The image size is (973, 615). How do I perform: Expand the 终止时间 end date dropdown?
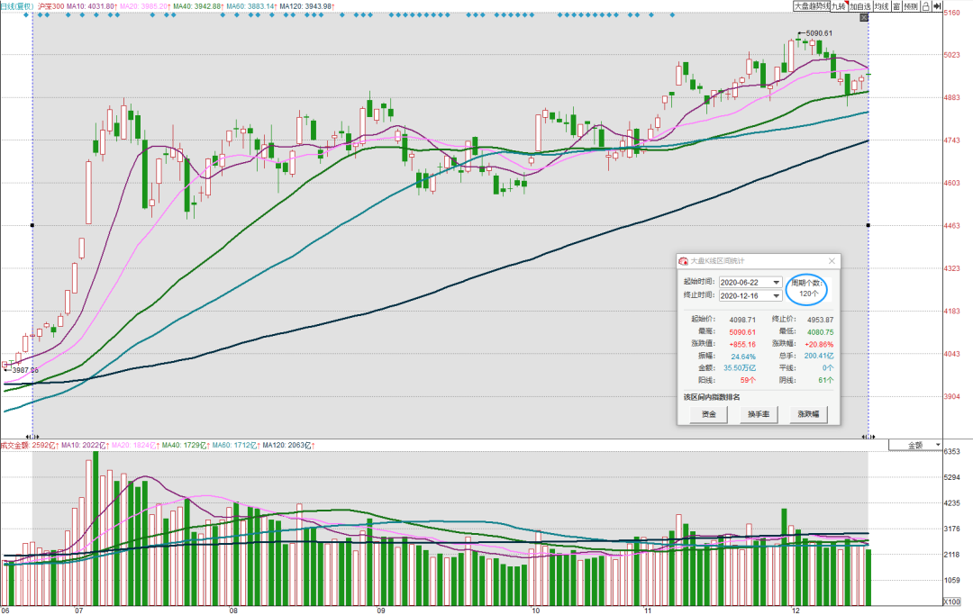pyautogui.click(x=776, y=296)
